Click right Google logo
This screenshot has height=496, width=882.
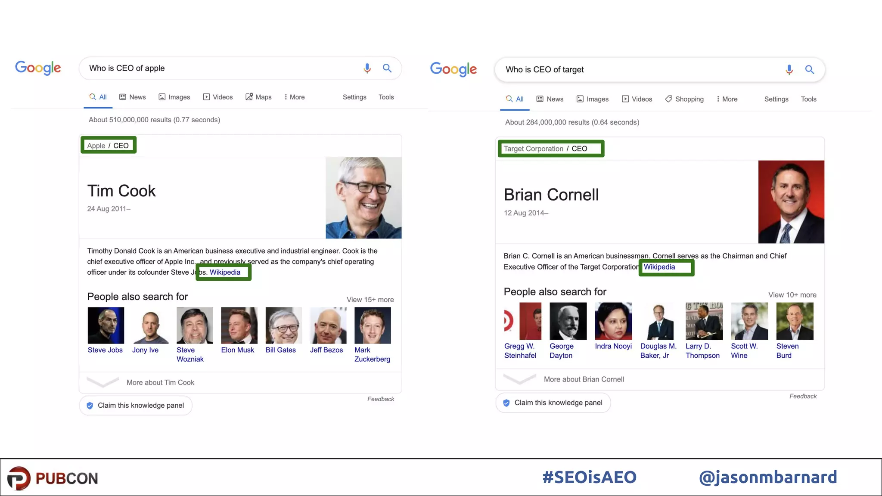(453, 69)
